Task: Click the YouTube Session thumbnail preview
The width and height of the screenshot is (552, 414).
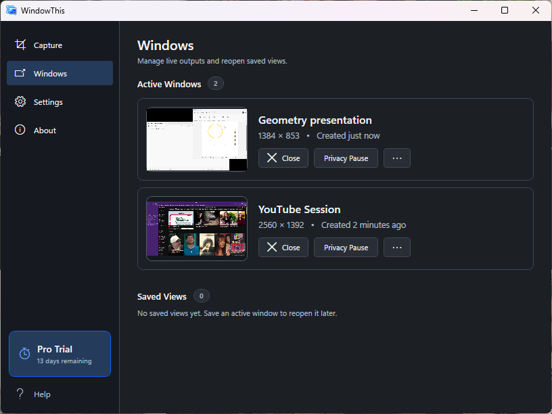Action: pos(197,229)
